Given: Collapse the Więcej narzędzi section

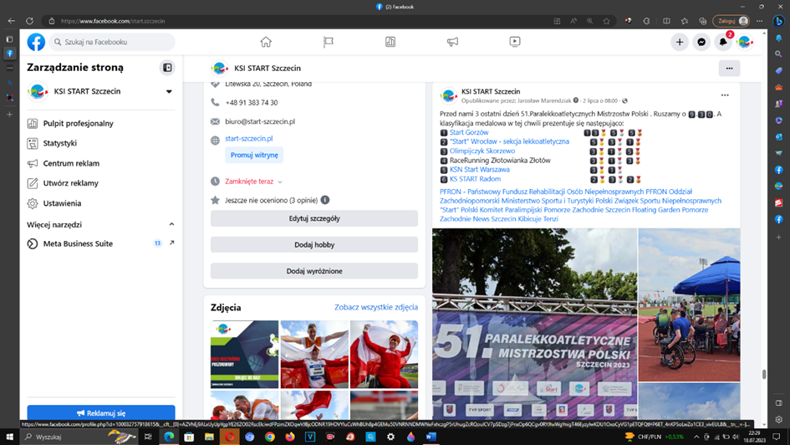Looking at the screenshot, I should pos(172,224).
